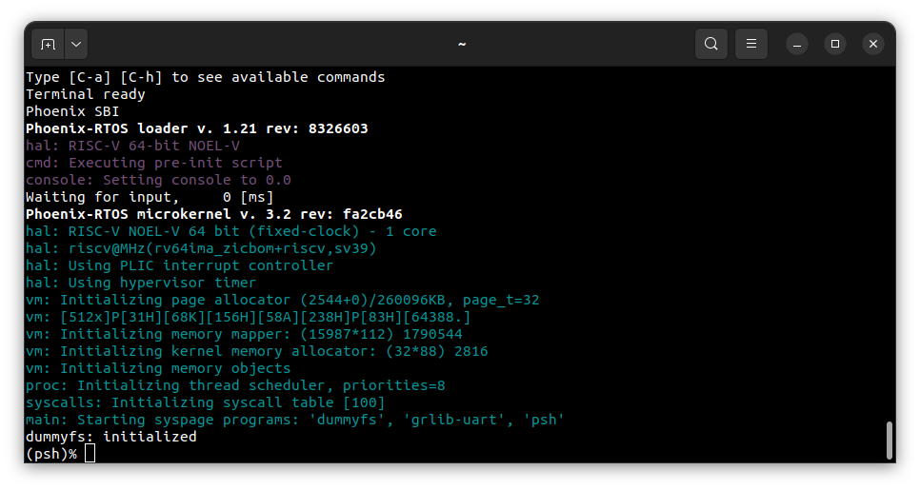
Task: Click the "main: Starting syspage programs" line
Action: tap(294, 420)
